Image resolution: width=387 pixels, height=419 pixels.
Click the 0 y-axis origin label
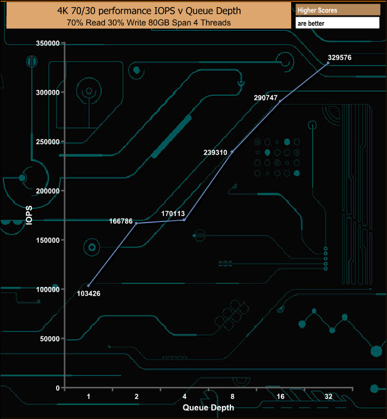pos(58,388)
